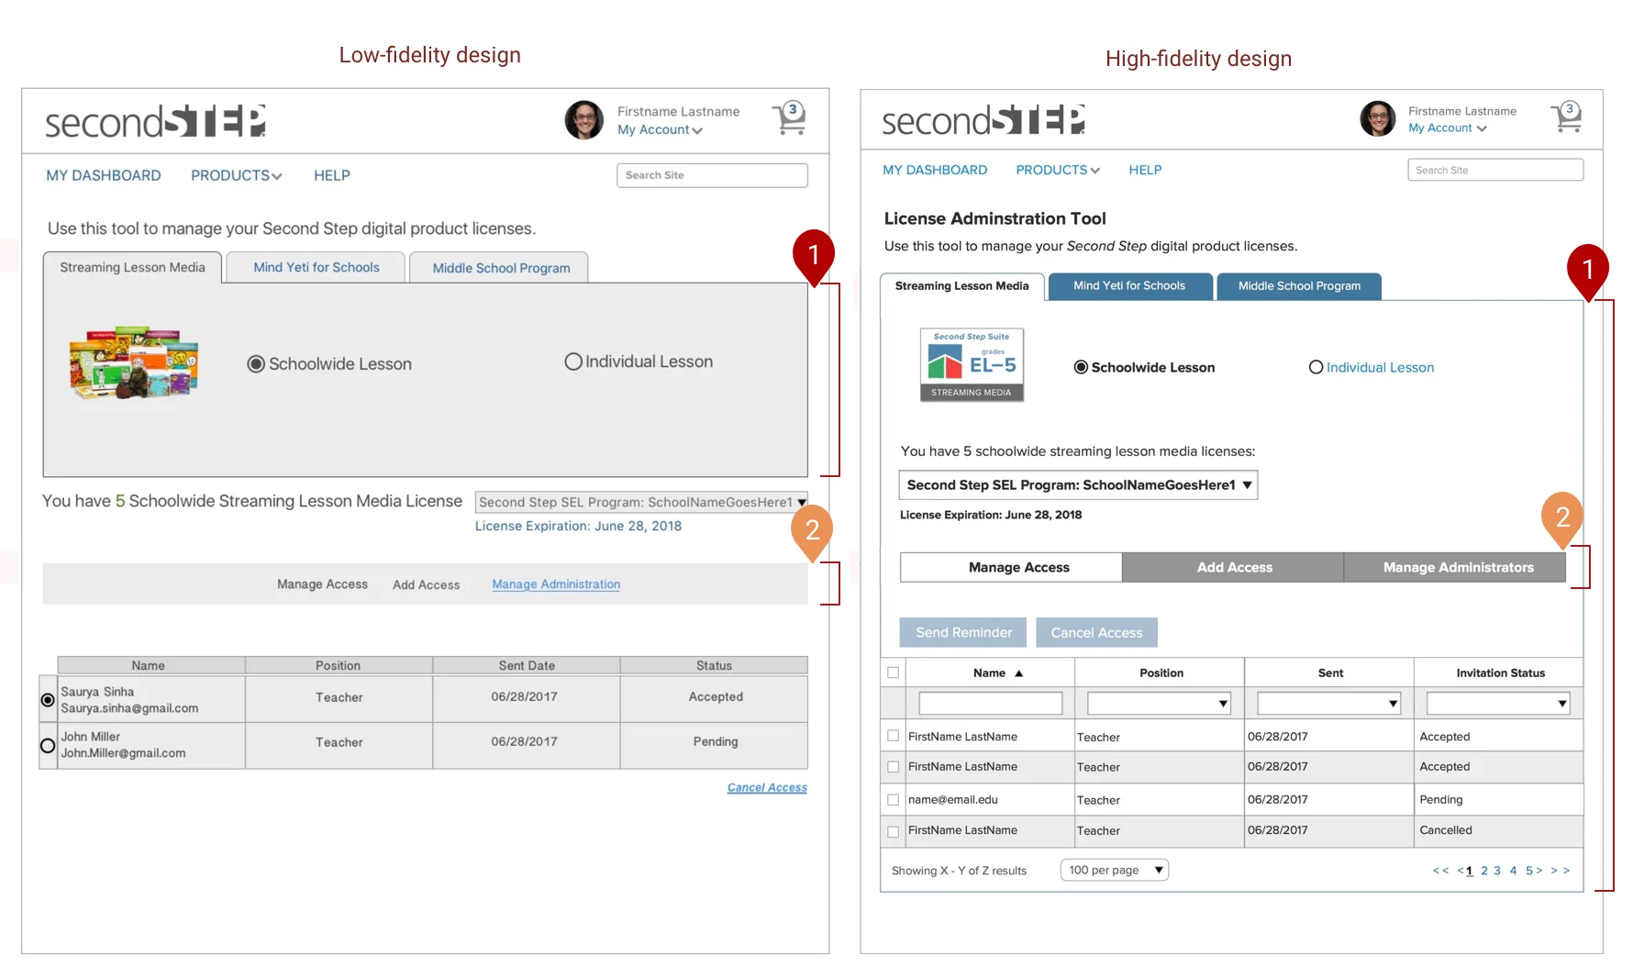This screenshot has height=978, width=1633.
Task: Select Schoolwide Lesson radio in low-fidelity design
Action: [x=256, y=364]
